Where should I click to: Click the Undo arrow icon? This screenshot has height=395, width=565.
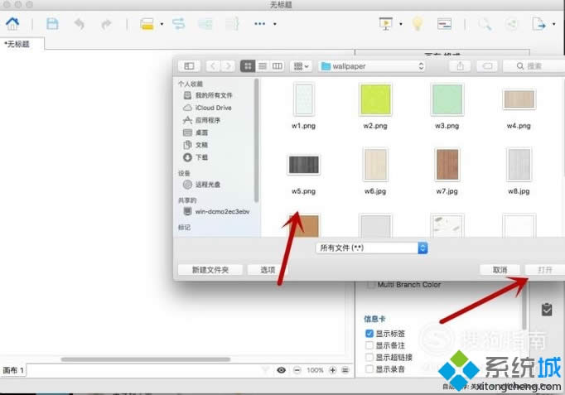80,24
